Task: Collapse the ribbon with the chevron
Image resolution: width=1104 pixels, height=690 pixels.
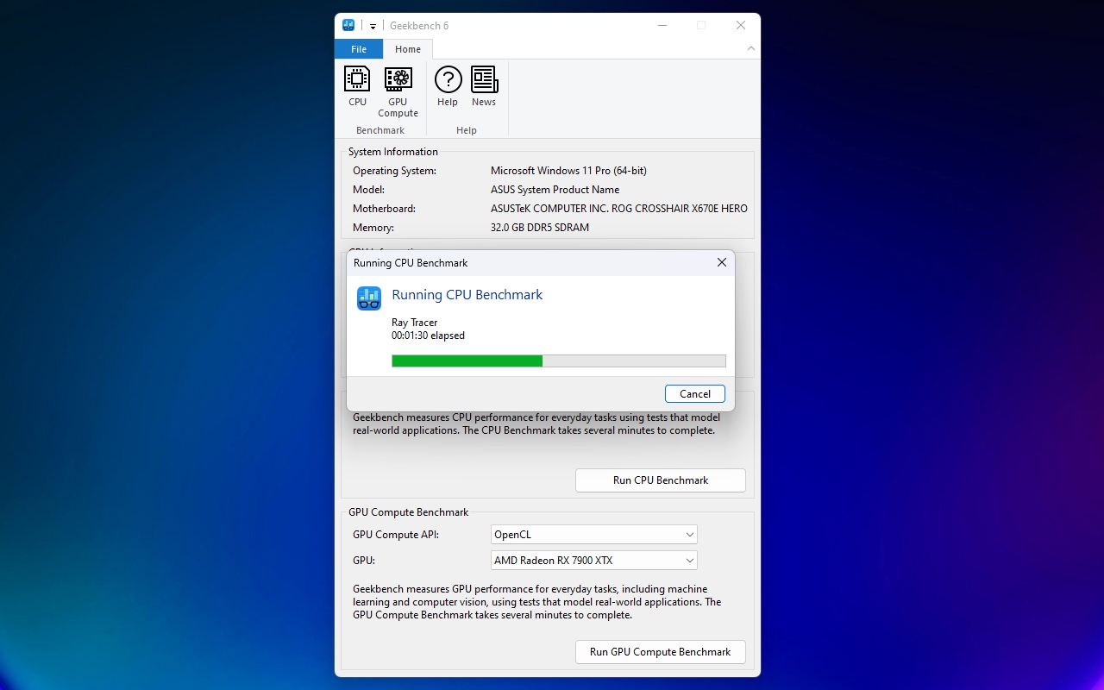Action: click(750, 49)
